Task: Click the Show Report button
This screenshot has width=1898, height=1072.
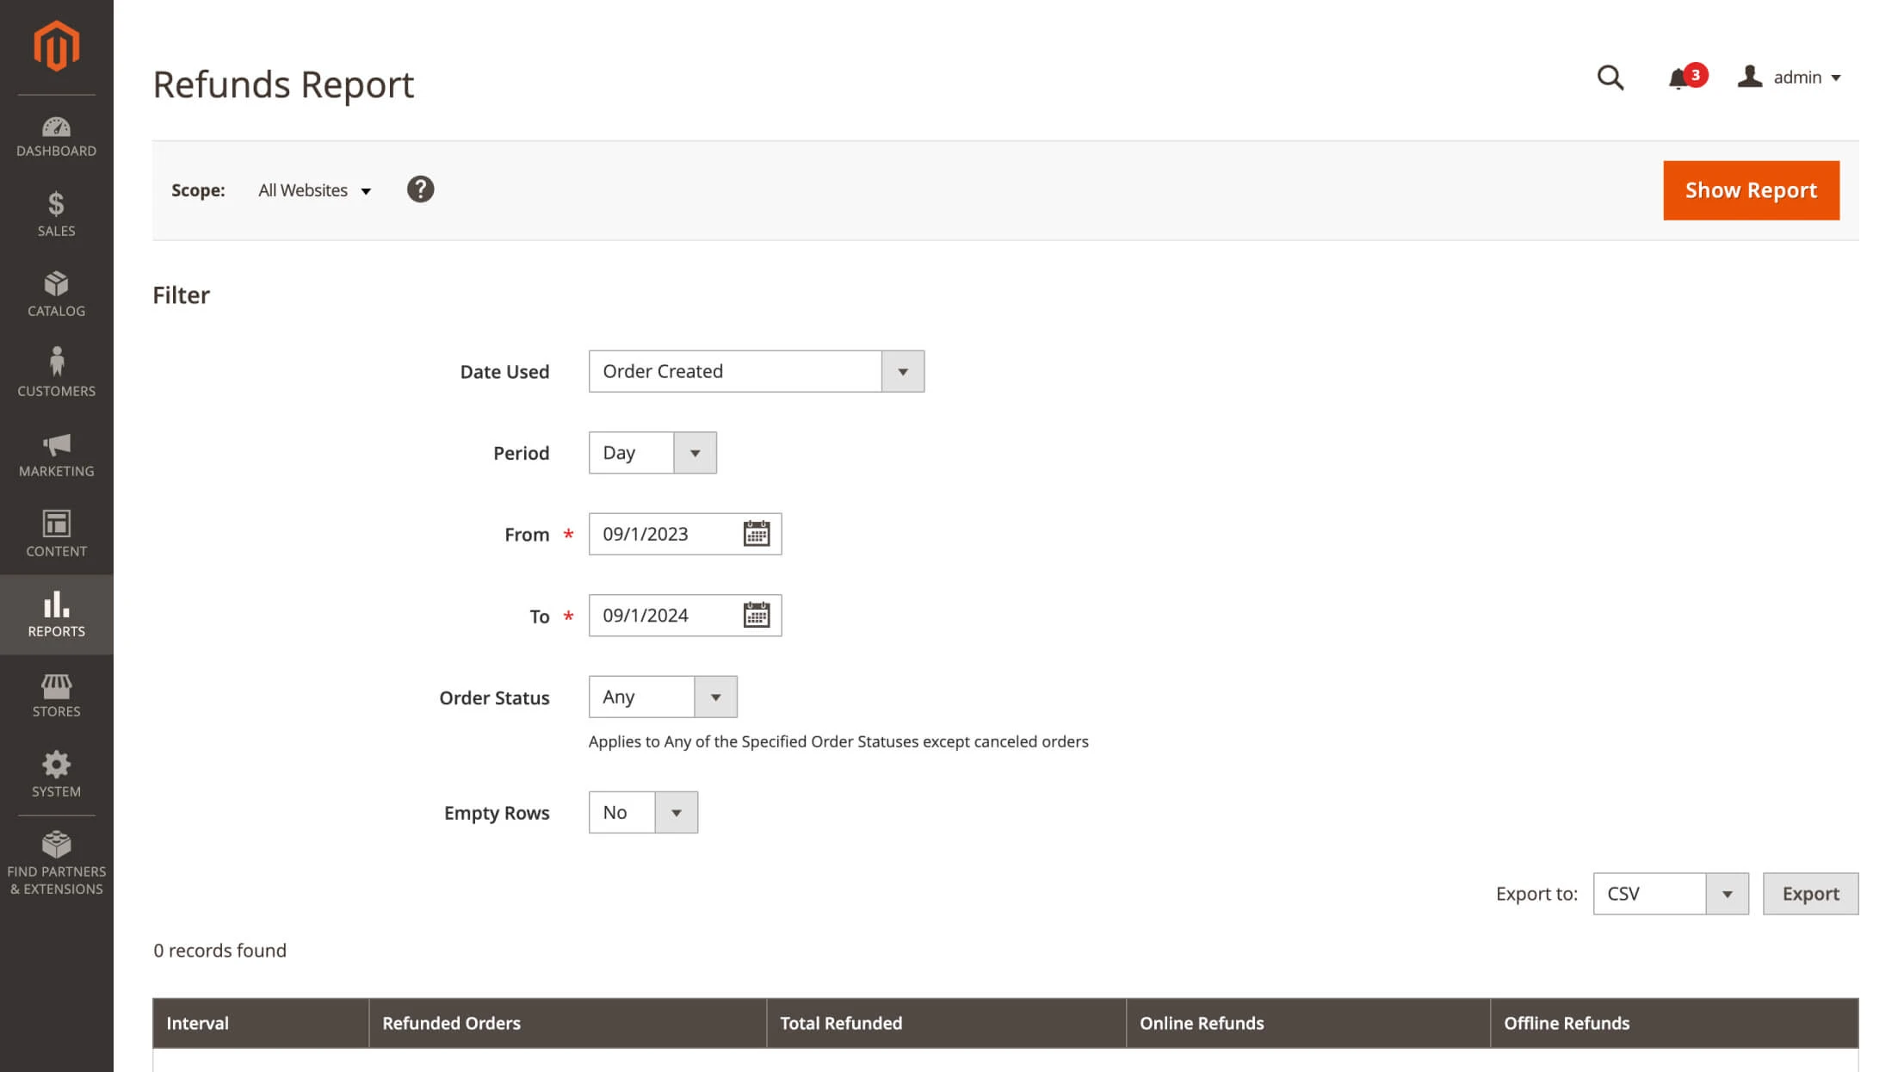Action: coord(1750,190)
